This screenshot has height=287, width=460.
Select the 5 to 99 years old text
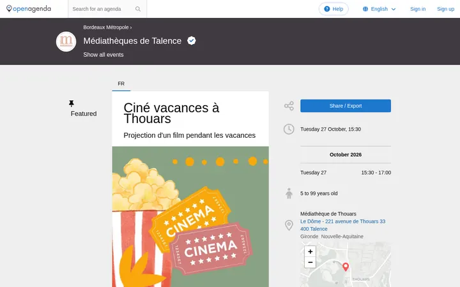[319, 193]
